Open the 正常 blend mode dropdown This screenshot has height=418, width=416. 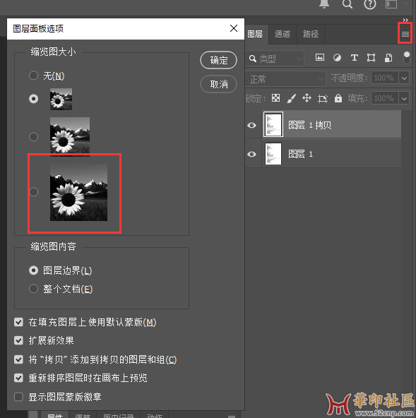point(285,79)
